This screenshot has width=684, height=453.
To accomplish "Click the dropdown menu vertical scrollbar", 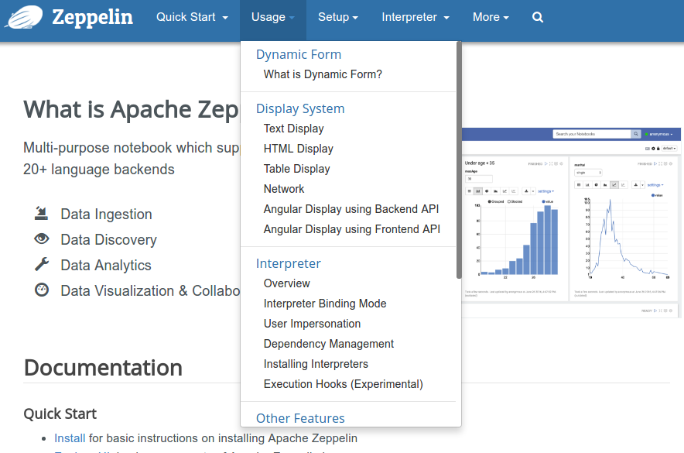I will pos(459,160).
